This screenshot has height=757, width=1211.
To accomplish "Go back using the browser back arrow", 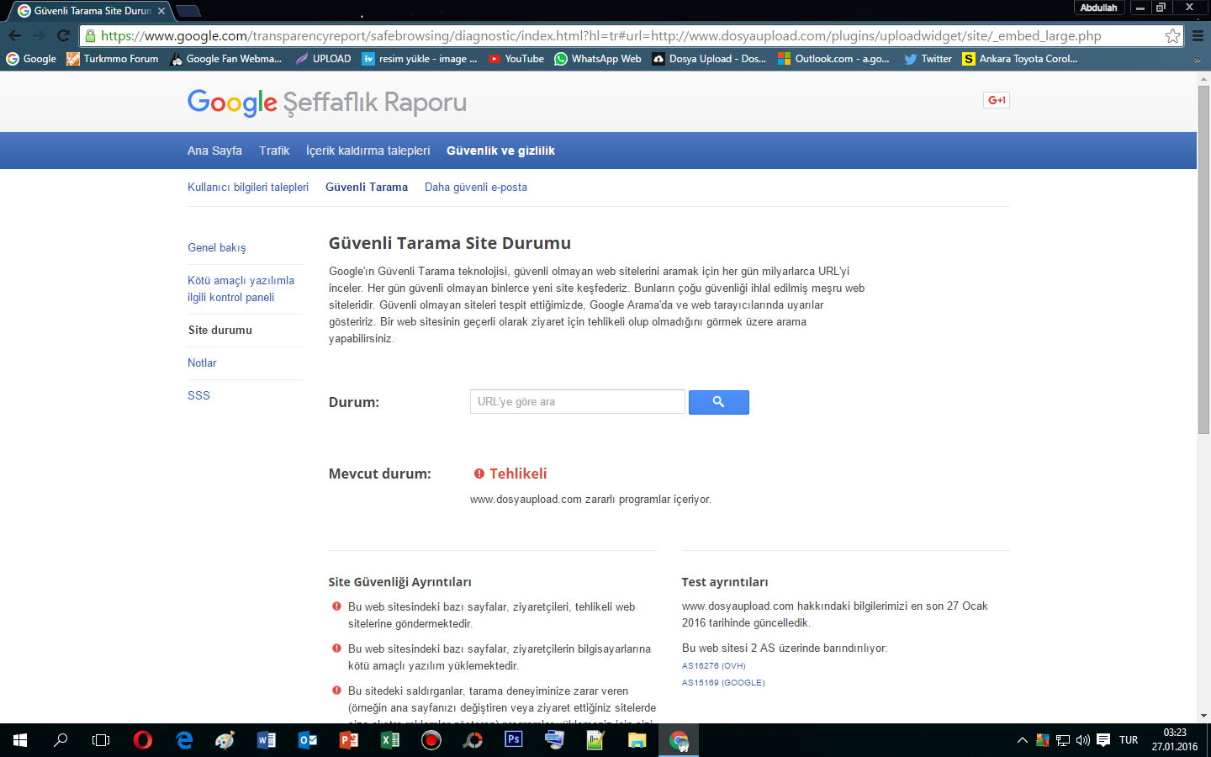I will (x=14, y=35).
